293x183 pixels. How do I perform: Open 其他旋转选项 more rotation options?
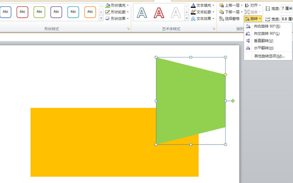268,56
